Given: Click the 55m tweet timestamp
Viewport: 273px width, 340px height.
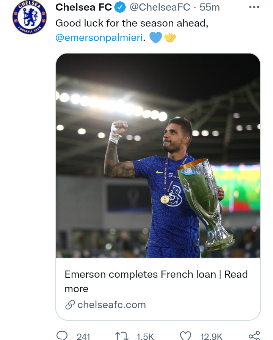Looking at the screenshot, I should tap(210, 7).
